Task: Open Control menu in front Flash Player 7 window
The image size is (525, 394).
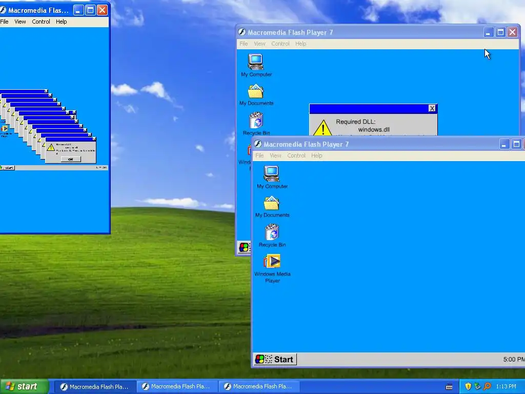Action: click(296, 155)
